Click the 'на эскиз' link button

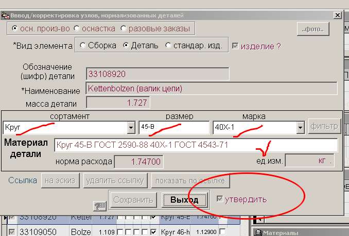59,180
